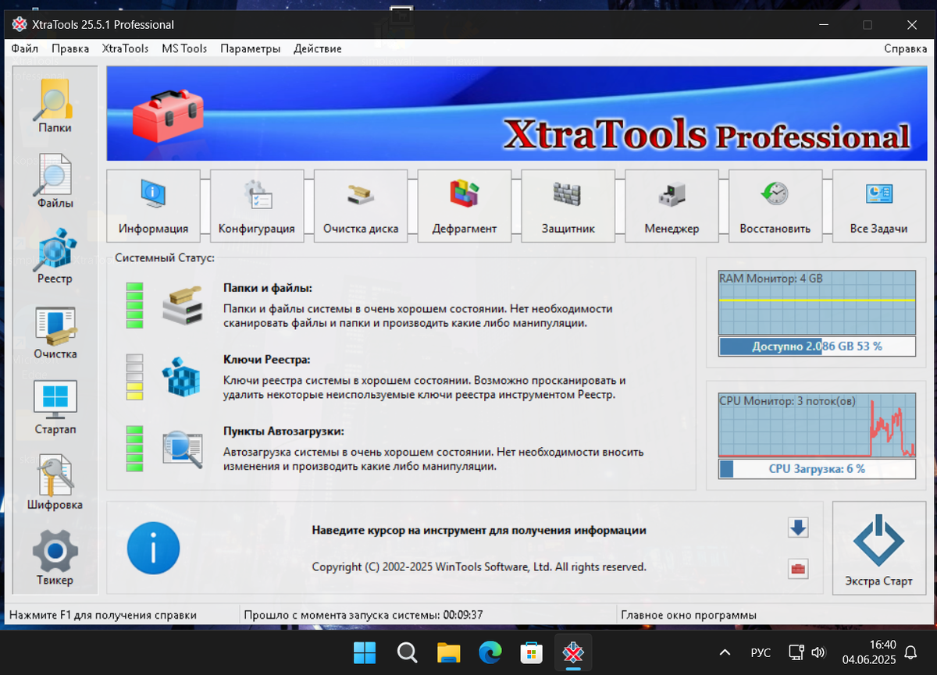Click the blue info circle icon
Screen dimensions: 937x675
(153, 548)
